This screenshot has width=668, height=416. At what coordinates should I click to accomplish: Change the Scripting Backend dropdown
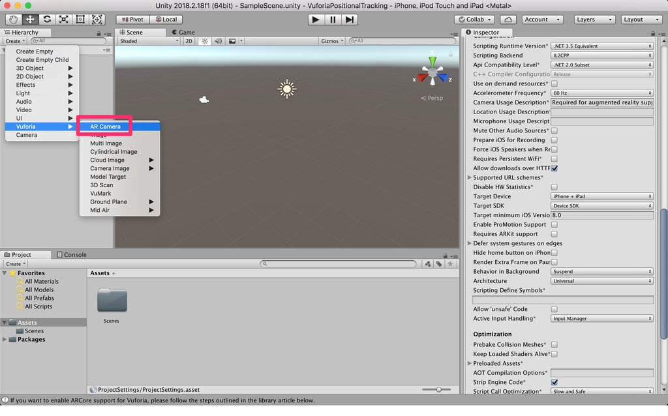602,55
